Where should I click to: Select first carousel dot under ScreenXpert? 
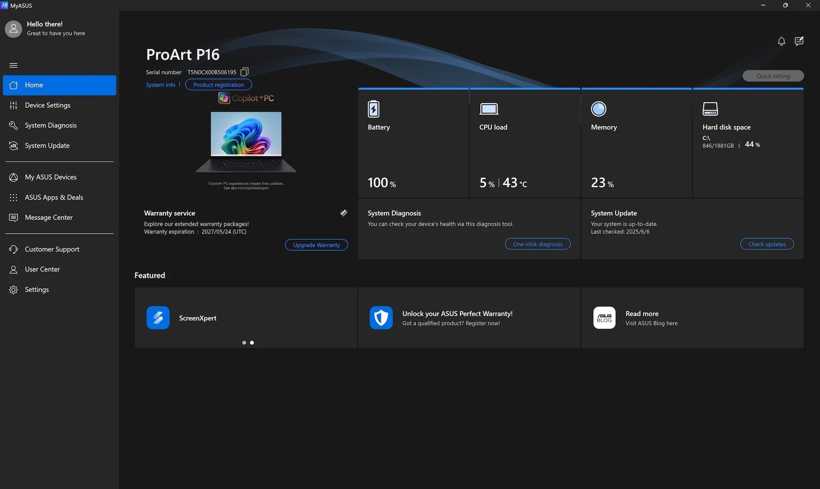(244, 343)
